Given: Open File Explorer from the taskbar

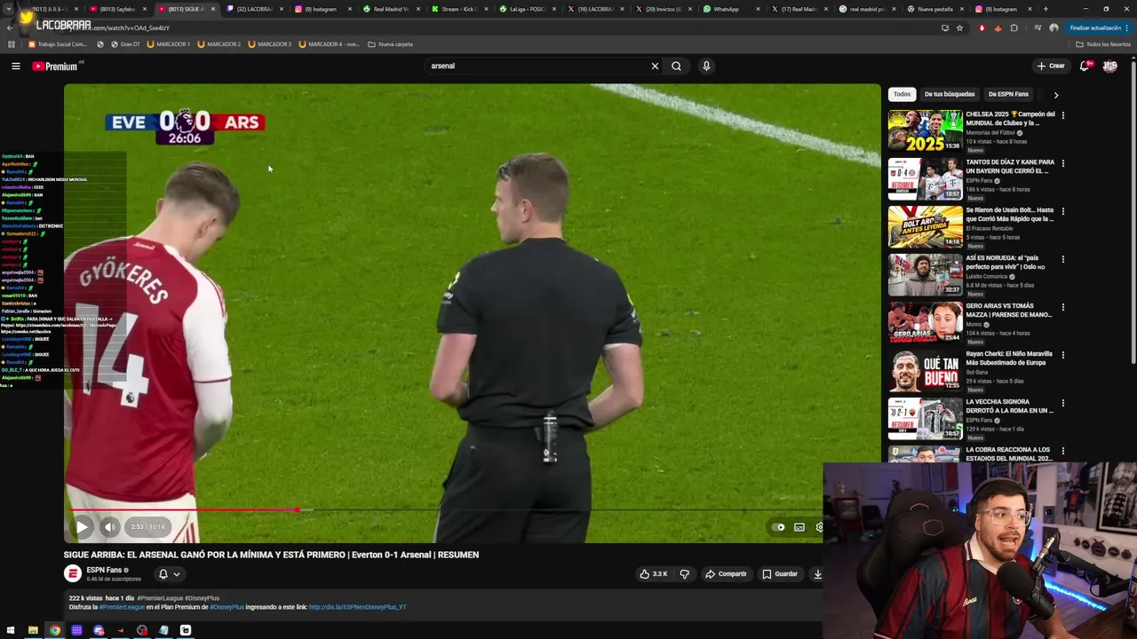Looking at the screenshot, I should click(33, 630).
